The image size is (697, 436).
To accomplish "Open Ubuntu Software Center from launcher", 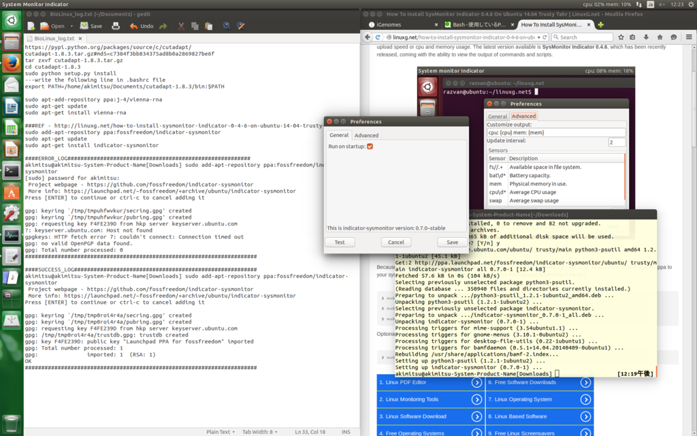I will [12, 192].
